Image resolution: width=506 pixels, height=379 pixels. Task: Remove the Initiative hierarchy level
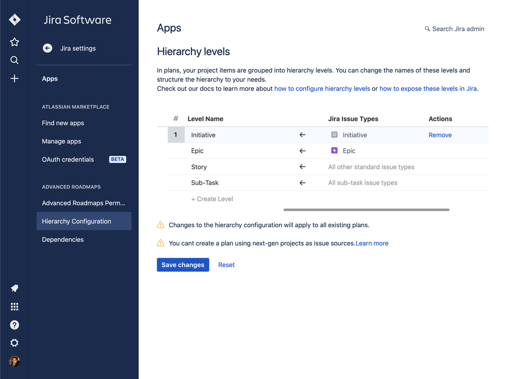coord(440,135)
